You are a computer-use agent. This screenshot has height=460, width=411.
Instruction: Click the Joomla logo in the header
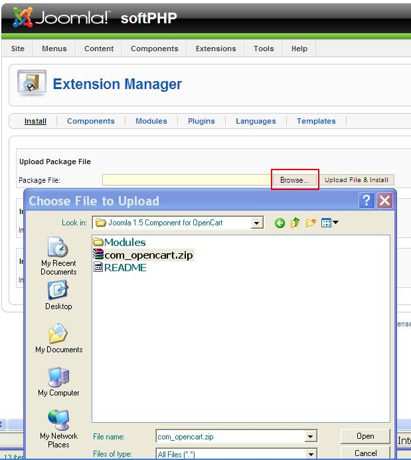62,17
